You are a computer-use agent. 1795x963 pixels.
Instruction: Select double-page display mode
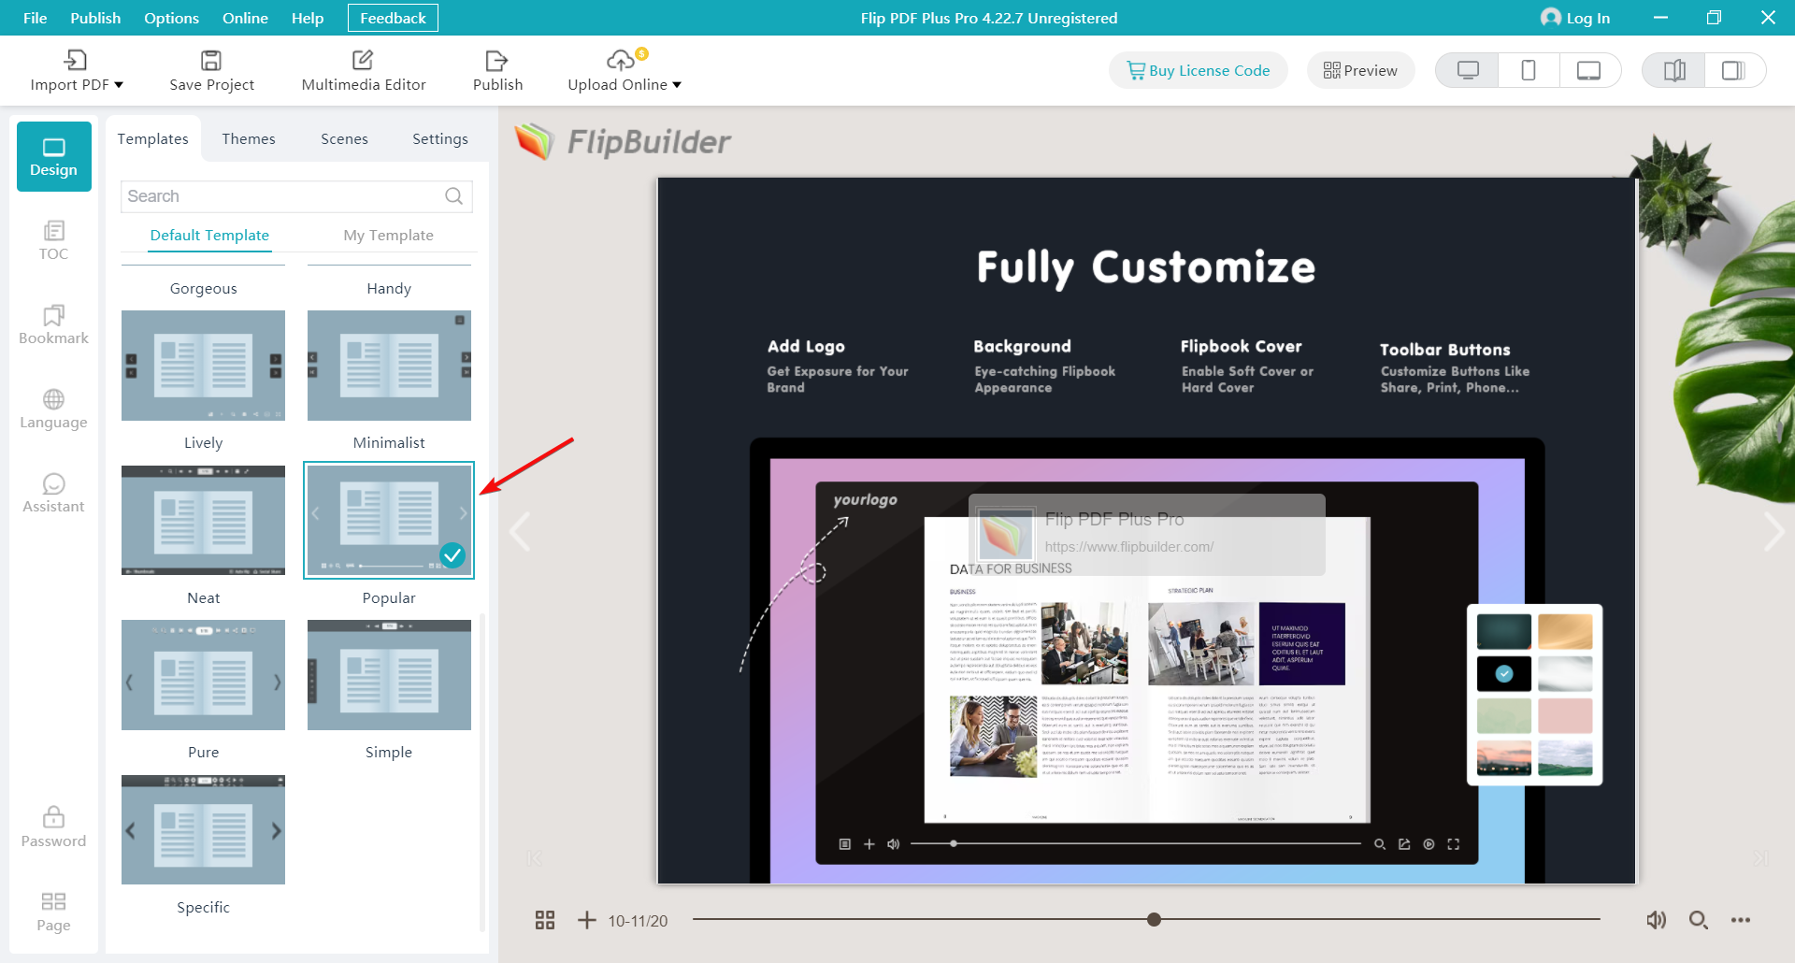[x=1674, y=70]
